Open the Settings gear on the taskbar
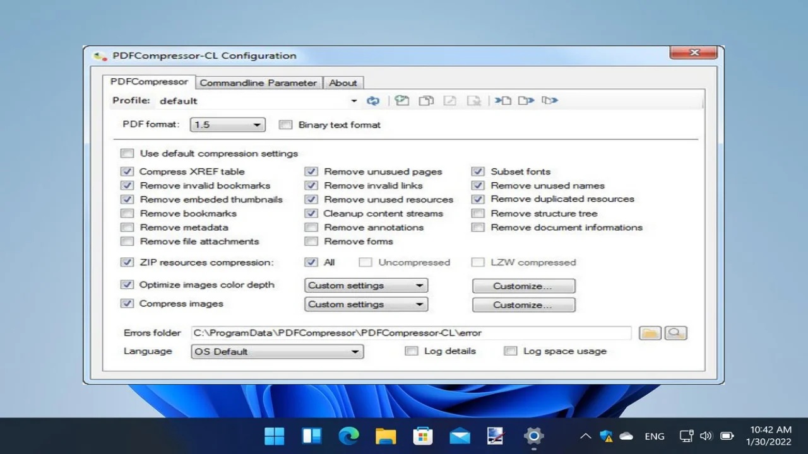Image resolution: width=808 pixels, height=454 pixels. [x=534, y=436]
